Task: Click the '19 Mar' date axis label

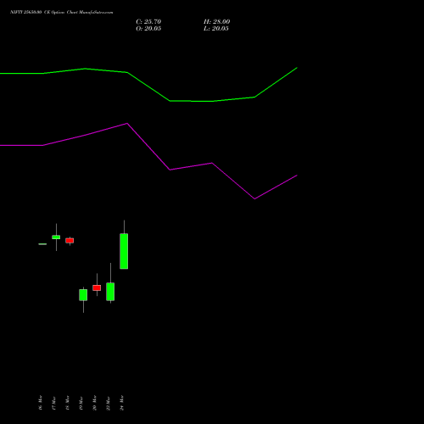Action: [x=81, y=403]
